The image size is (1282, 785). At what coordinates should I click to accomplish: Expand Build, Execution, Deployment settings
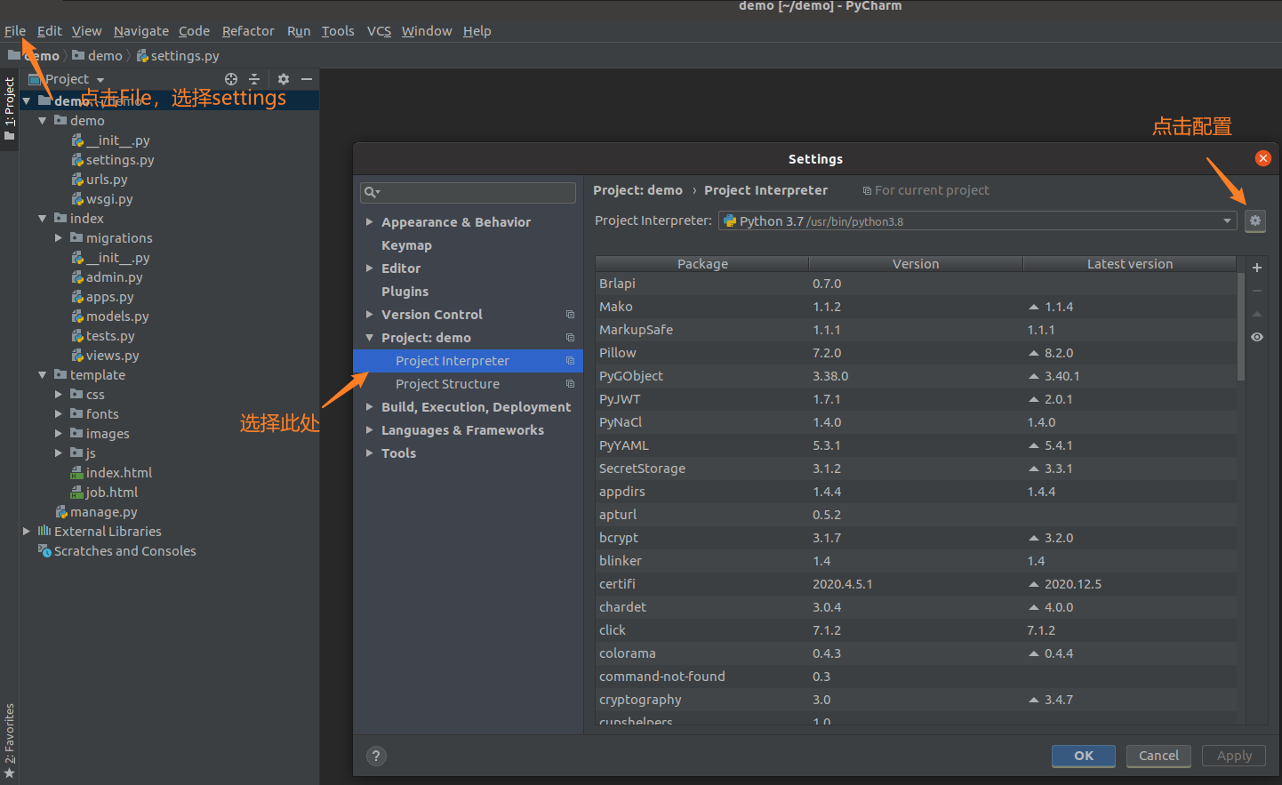369,407
